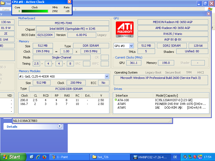
Task: Launch Firefox from Quick Launch
Action: (44, 157)
